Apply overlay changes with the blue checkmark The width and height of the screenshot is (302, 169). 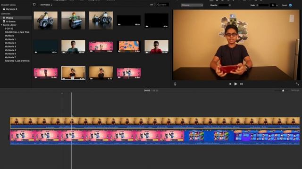[291, 5]
